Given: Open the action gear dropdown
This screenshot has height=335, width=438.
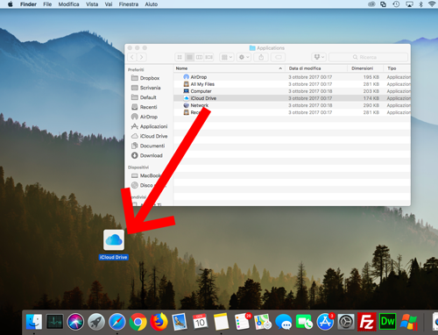Looking at the screenshot, I should click(x=244, y=57).
